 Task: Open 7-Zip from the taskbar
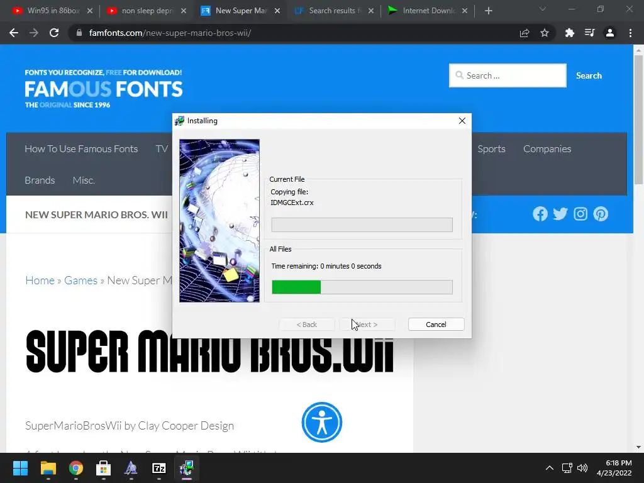pyautogui.click(x=159, y=468)
